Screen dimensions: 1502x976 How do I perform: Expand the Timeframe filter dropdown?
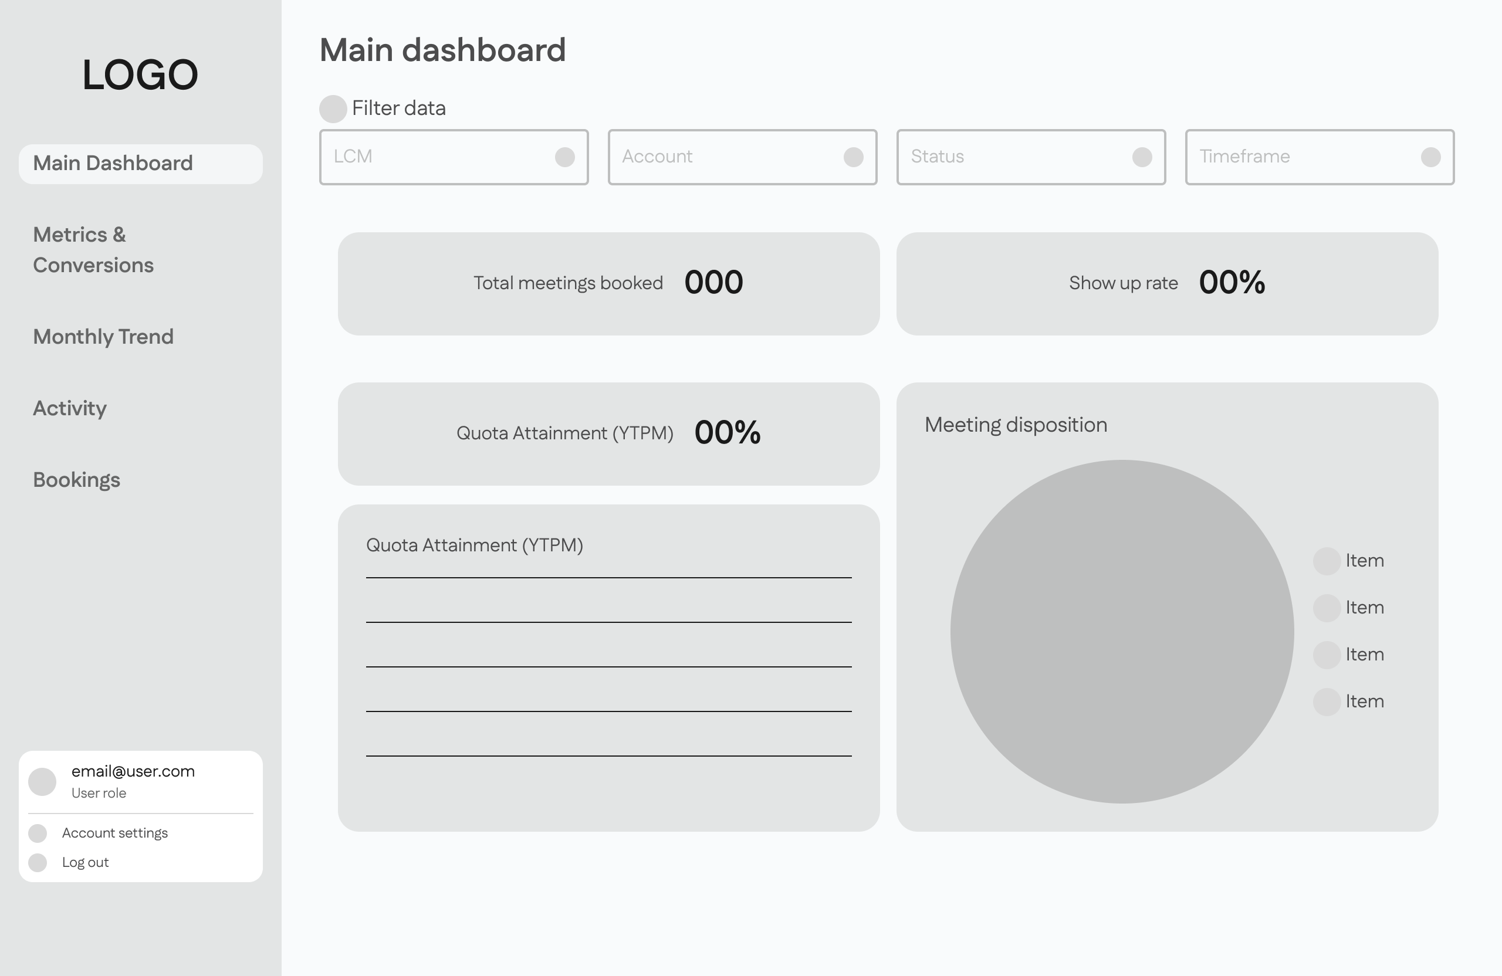[x=1430, y=157]
